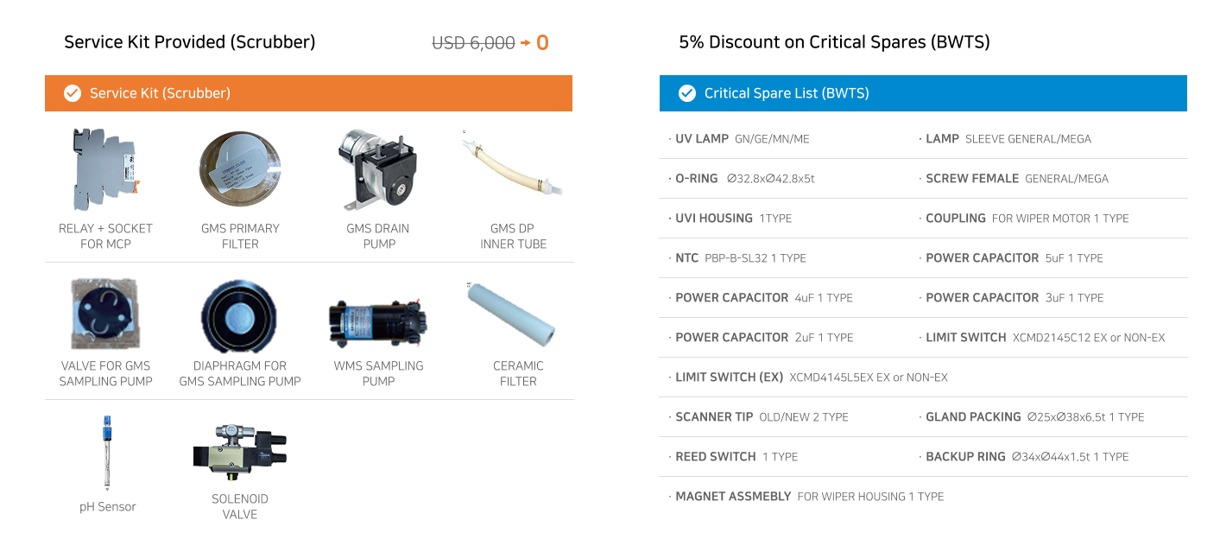Click the checkmark icon in blue BWTS header

[687, 93]
